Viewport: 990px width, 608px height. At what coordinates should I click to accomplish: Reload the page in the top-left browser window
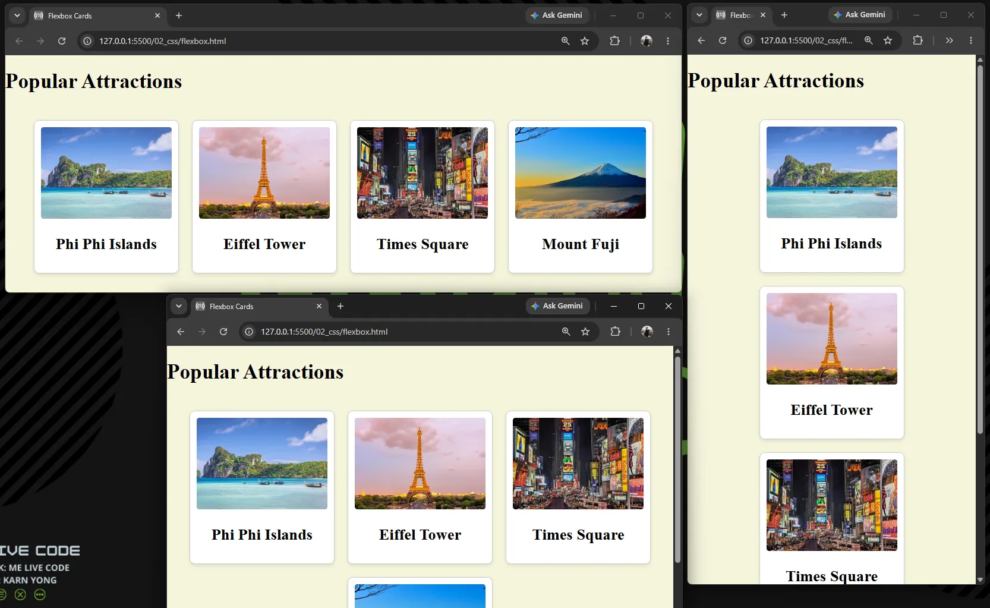(x=62, y=41)
